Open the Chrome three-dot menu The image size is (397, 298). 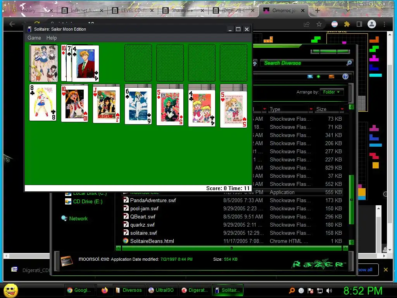(x=384, y=24)
